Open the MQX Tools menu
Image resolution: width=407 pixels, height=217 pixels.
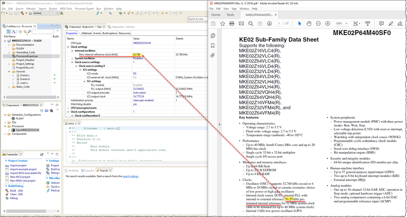66,9
